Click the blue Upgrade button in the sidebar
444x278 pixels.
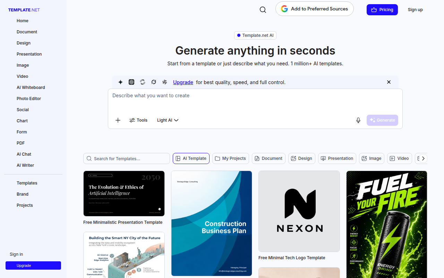pos(33,265)
